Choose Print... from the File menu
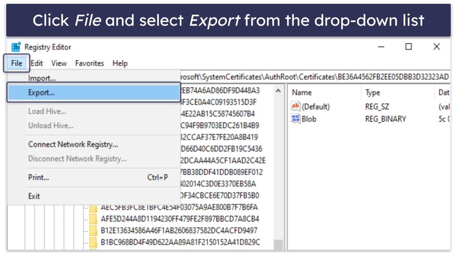The image size is (457, 257). [39, 178]
